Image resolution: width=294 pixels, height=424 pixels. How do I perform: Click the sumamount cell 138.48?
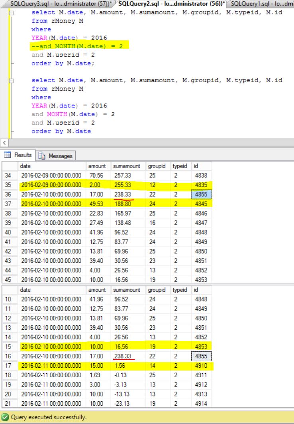pos(128,223)
